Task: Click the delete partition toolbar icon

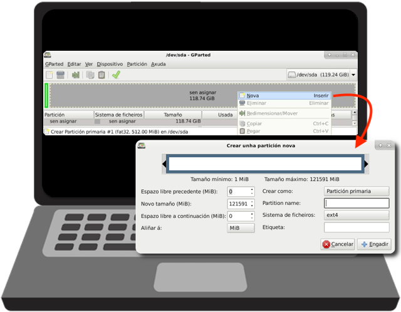Action: coord(61,75)
